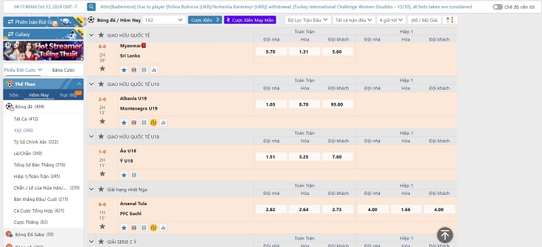Toggle the Chế độ nền tối switch
Image resolution: width=542 pixels, height=247 pixels.
click(498, 7)
